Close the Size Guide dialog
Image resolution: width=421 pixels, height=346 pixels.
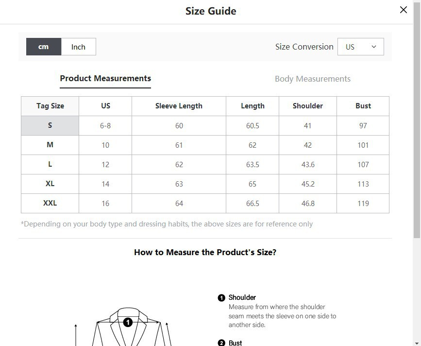[403, 10]
